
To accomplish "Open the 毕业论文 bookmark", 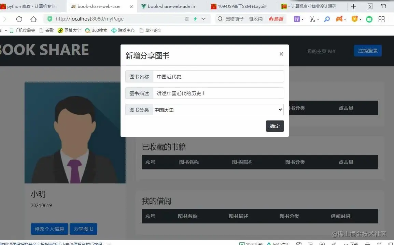I will pos(150,30).
